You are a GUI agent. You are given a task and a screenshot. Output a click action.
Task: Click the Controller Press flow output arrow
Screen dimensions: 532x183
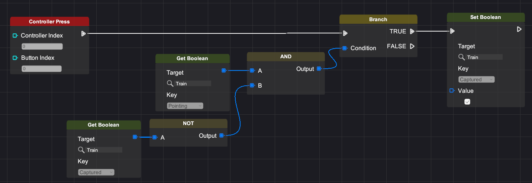click(83, 33)
